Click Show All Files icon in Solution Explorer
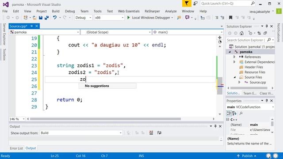Viewport: 283px width, 159px height. pyautogui.click(x=265, y=33)
